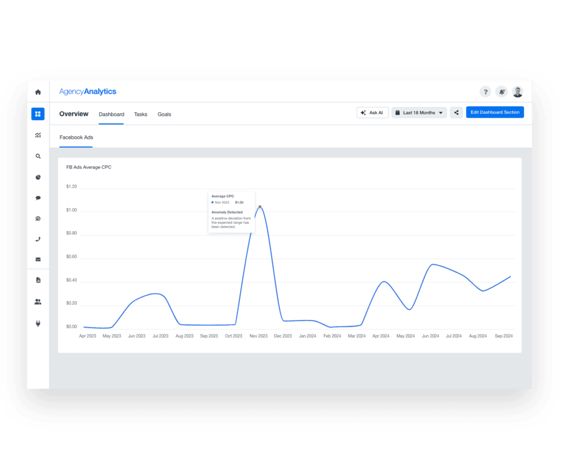Open the pie chart reports icon
565x470 pixels.
(x=38, y=177)
